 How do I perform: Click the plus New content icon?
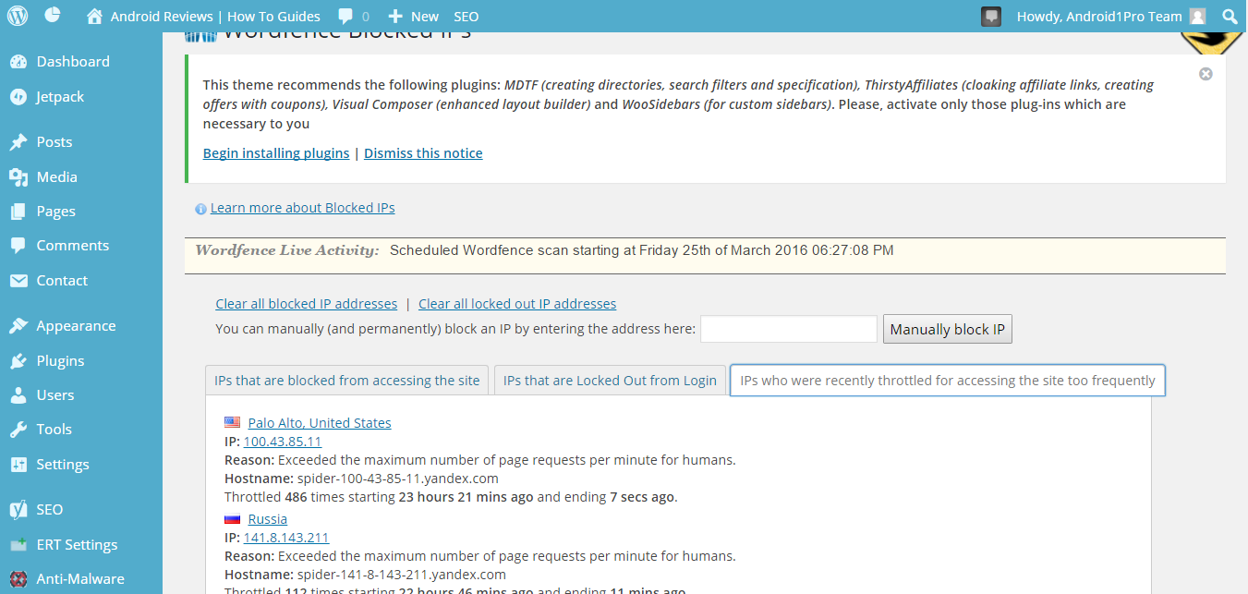coord(395,17)
